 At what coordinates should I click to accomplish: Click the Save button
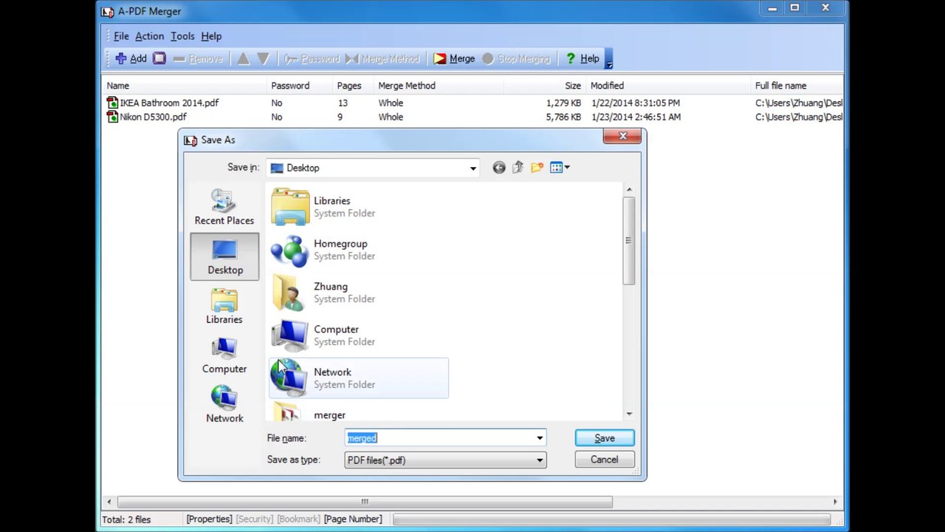click(x=604, y=438)
